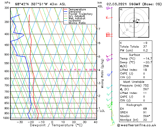
Task: Click the -30 temperature axis label
Action: click(x=20, y=122)
